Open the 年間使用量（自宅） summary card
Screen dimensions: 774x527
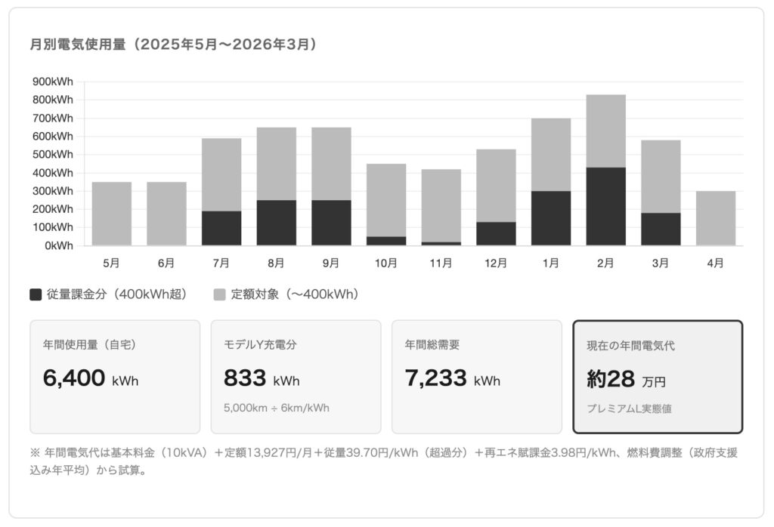tap(115, 377)
